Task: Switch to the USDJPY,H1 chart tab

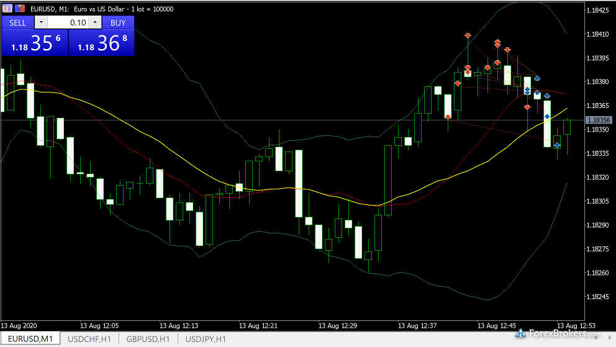Action: (206, 339)
